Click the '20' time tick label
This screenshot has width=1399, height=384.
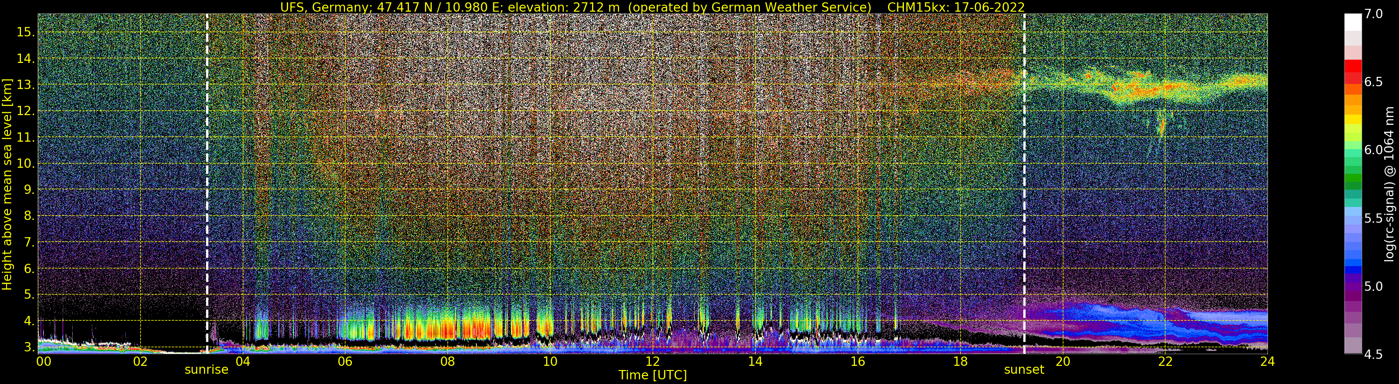point(1062,361)
